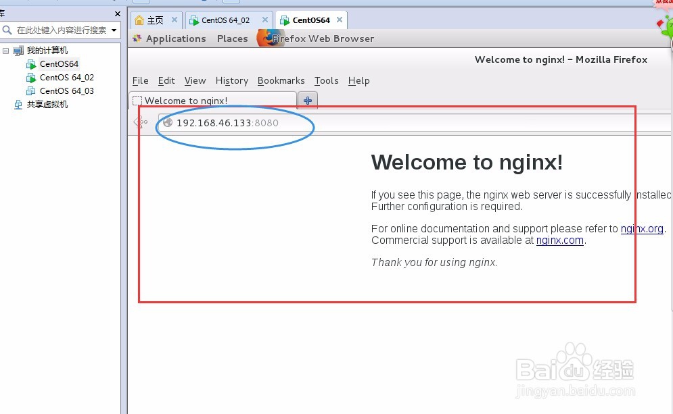Follow the nginx.org link on the page
Screen dimensions: 673x414
click(641, 228)
